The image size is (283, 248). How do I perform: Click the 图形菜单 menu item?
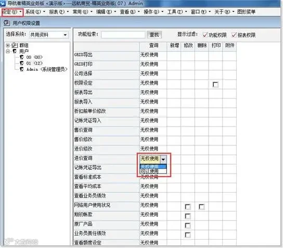pyautogui.click(x=246, y=12)
